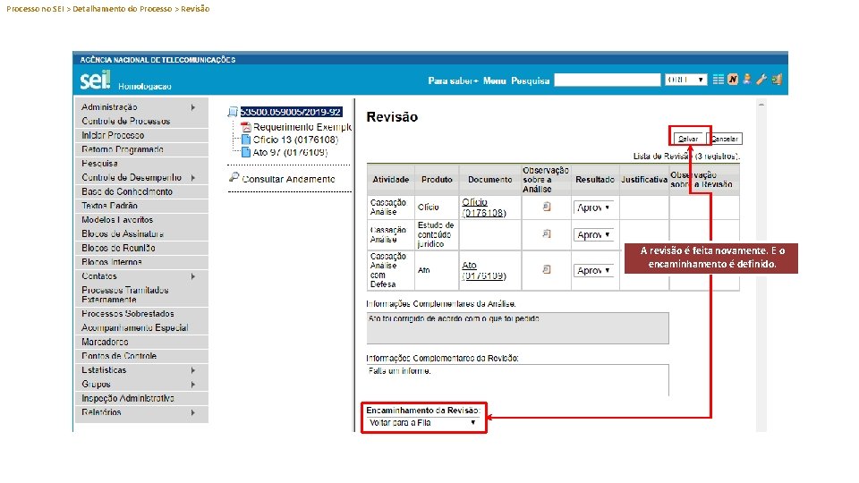The width and height of the screenshot is (859, 483).
Task: Click magnifier icon beside Consultar Andamento
Action: point(234,177)
